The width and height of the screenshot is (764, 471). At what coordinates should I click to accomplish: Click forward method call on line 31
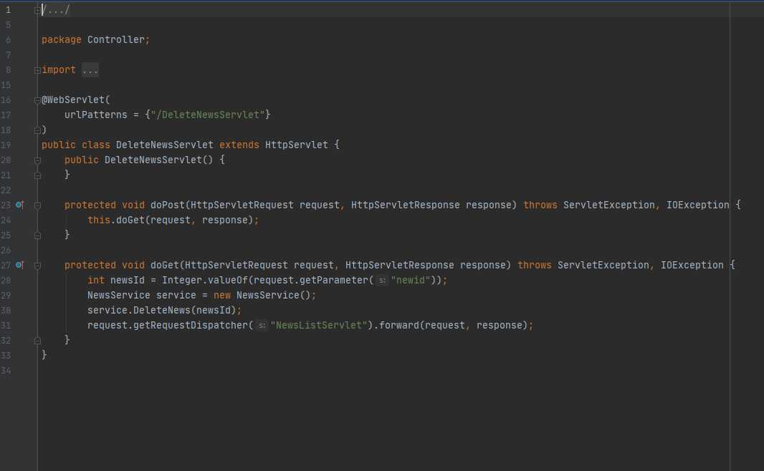coord(399,326)
